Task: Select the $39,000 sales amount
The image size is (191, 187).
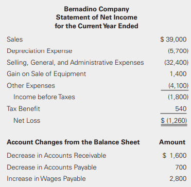Action: pos(173,40)
